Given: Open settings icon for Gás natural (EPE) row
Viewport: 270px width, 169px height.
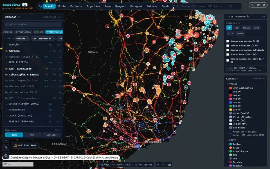Looking at the screenshot, I should click(60, 86).
